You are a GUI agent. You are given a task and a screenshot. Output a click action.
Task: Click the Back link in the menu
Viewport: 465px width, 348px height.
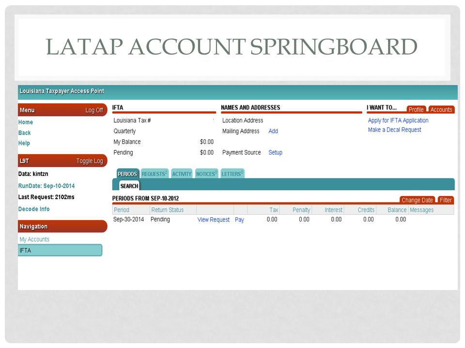coord(24,133)
